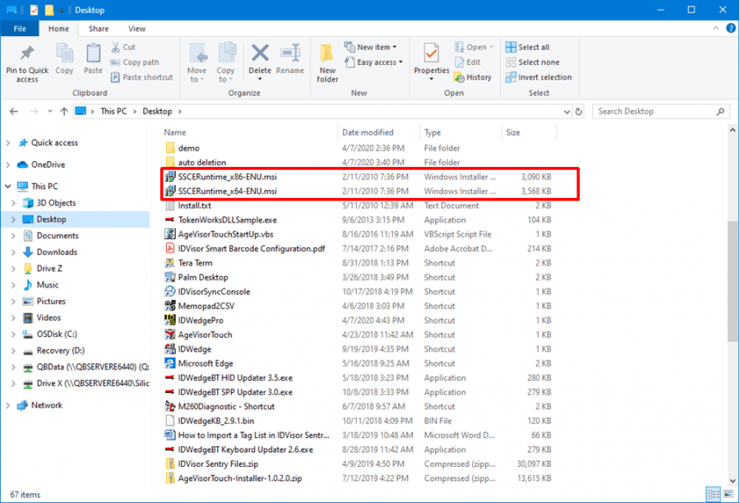Image resolution: width=740 pixels, height=503 pixels.
Task: Open the Share ribbon tab
Action: (98, 28)
